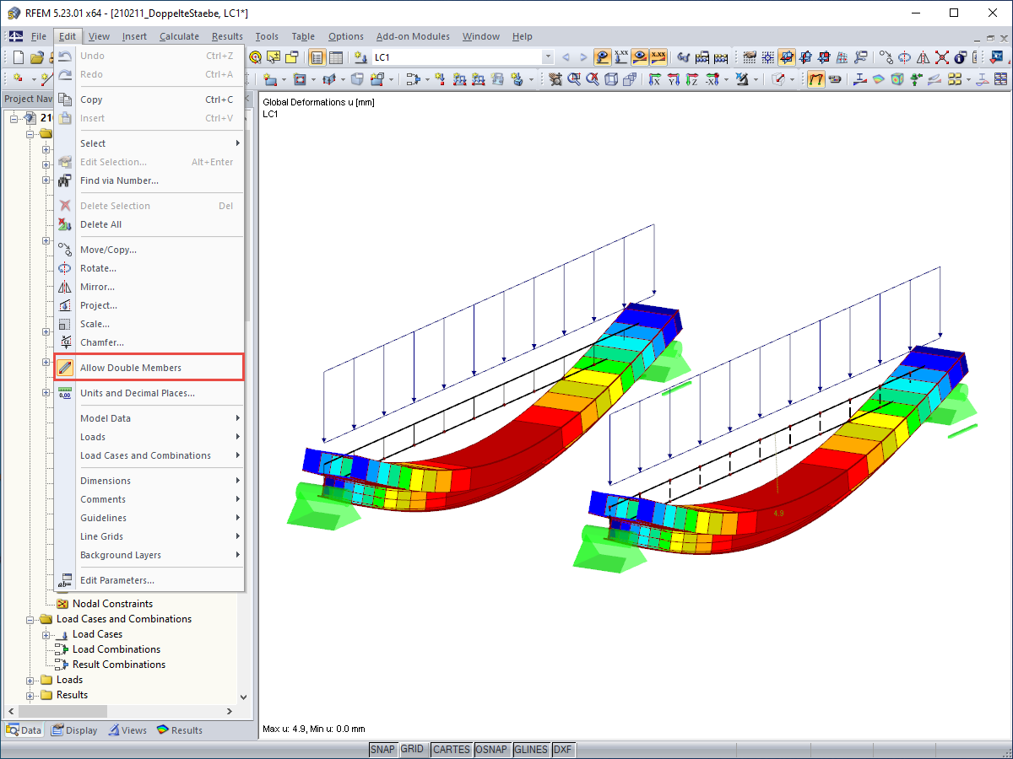This screenshot has height=759, width=1013.
Task: Click the wireframe cube view icon
Action: pyautogui.click(x=611, y=79)
